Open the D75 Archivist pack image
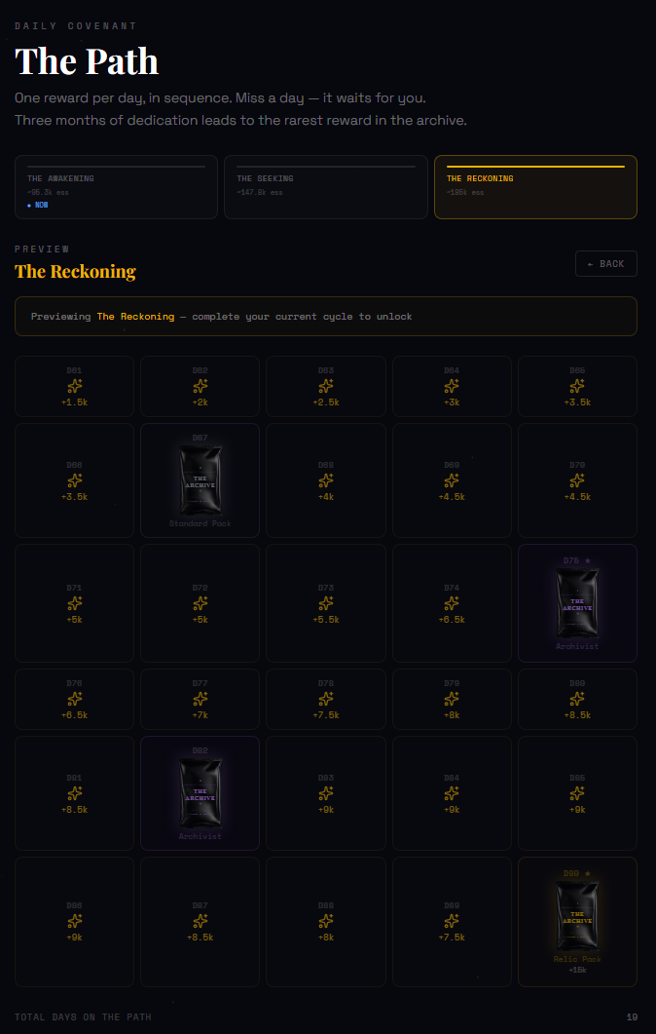 (x=577, y=604)
